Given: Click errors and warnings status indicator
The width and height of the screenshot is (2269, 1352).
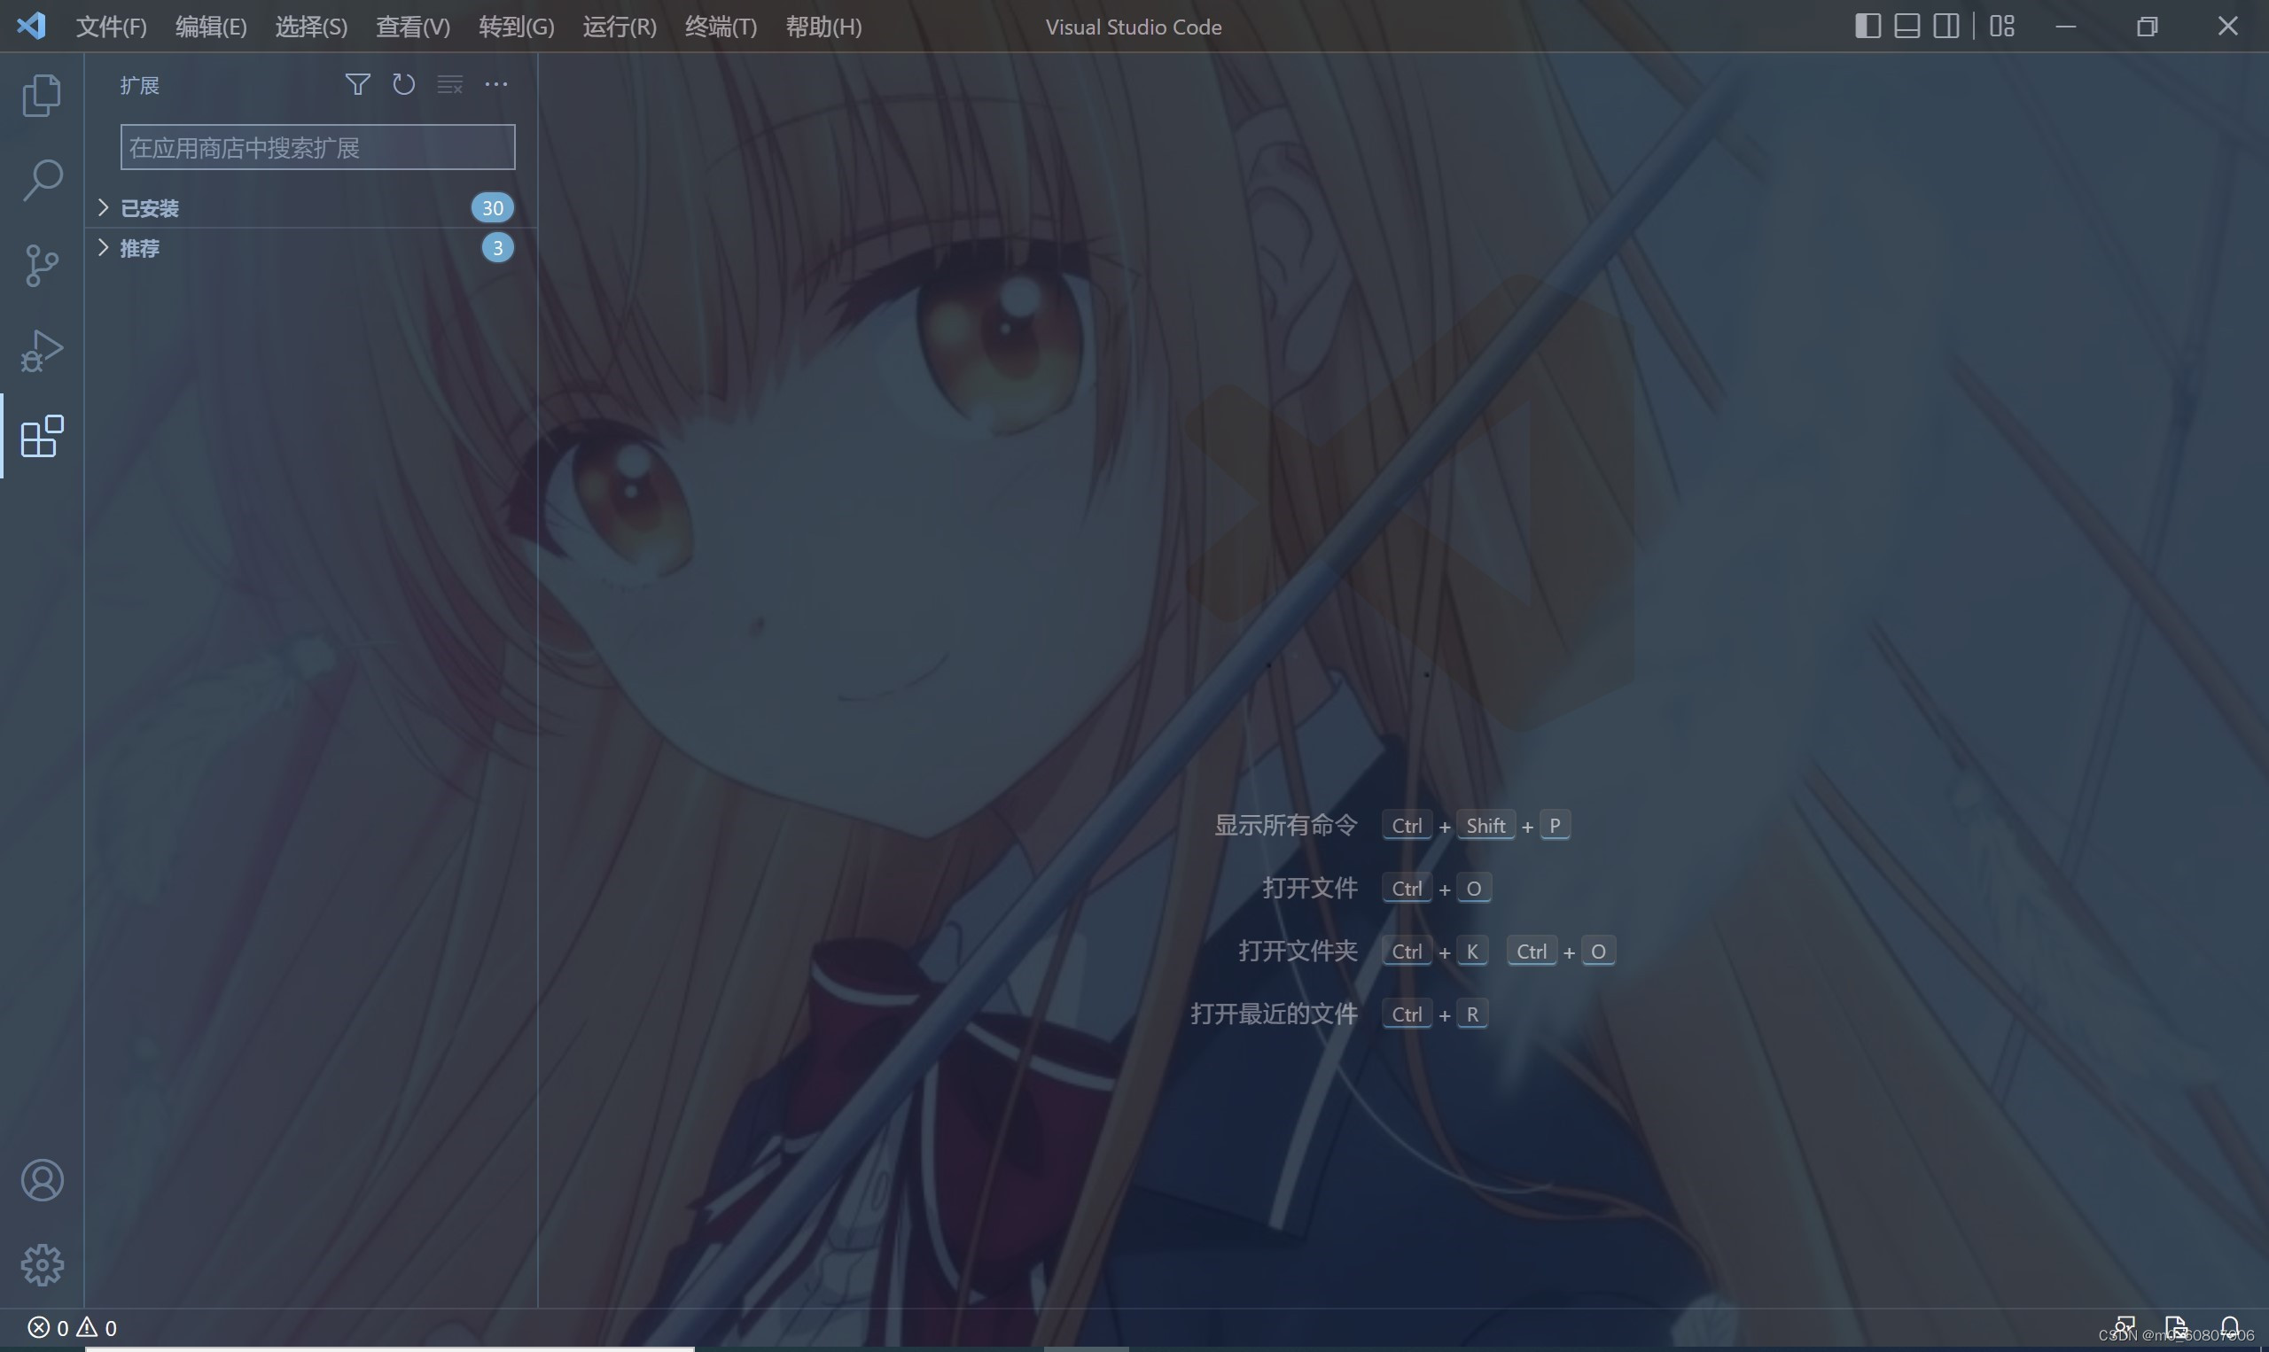Looking at the screenshot, I should click(72, 1327).
